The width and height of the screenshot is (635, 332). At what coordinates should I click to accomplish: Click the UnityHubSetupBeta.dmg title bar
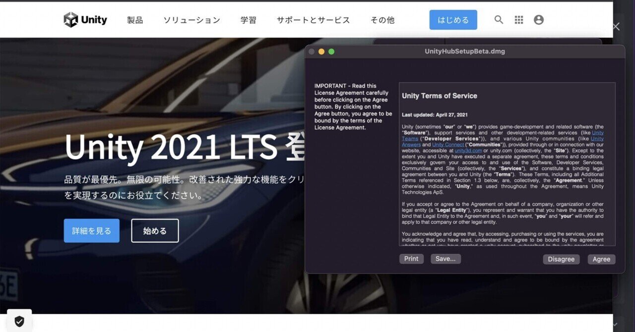(x=465, y=52)
